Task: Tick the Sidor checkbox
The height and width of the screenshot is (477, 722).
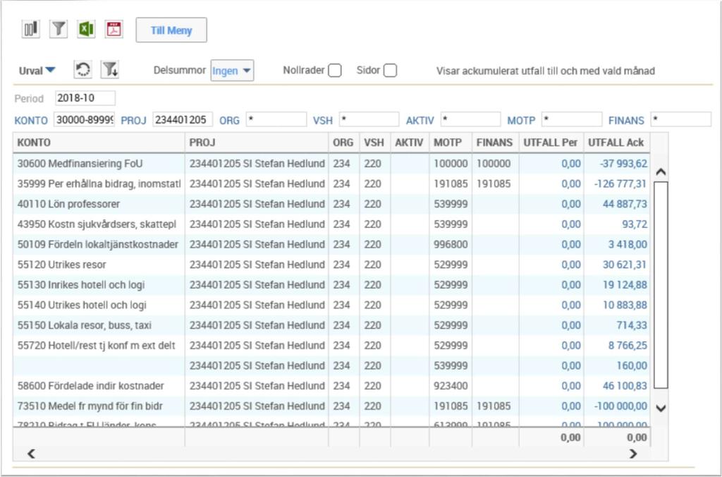Action: pos(390,71)
